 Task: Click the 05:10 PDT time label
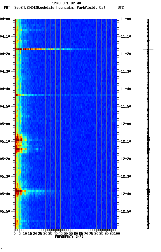click(x=5, y=141)
